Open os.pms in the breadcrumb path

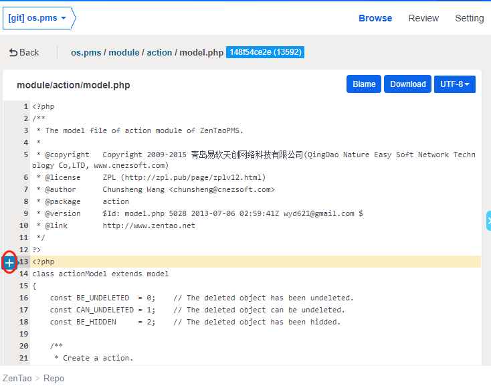coord(86,52)
